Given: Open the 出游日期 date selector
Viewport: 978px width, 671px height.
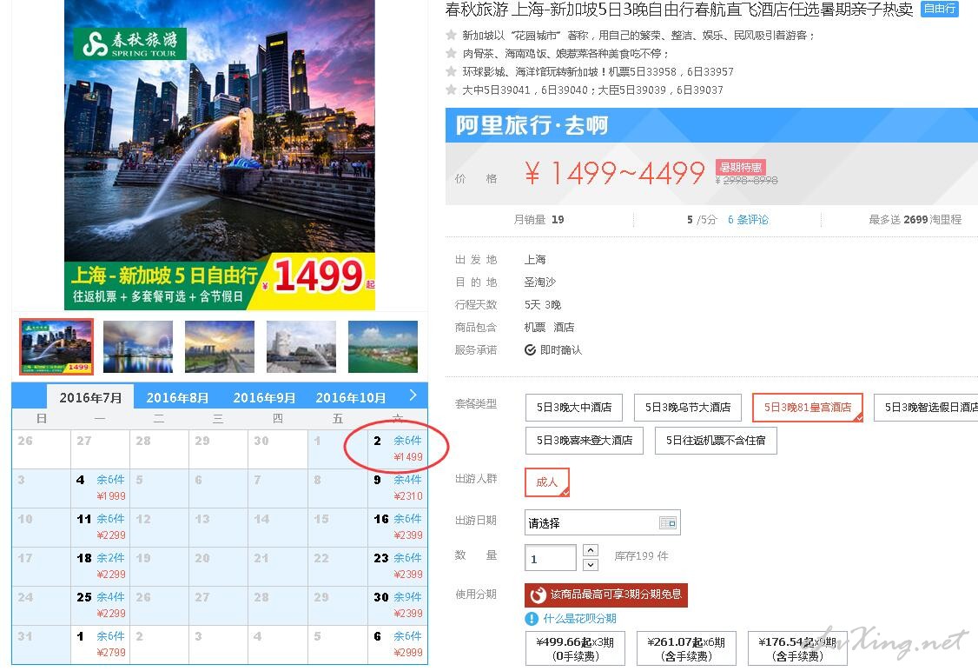Looking at the screenshot, I should (x=602, y=522).
